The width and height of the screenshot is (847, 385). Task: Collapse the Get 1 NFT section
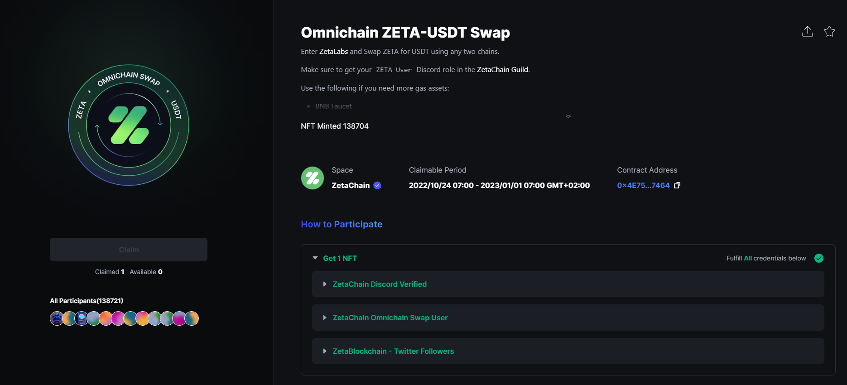pyautogui.click(x=315, y=258)
